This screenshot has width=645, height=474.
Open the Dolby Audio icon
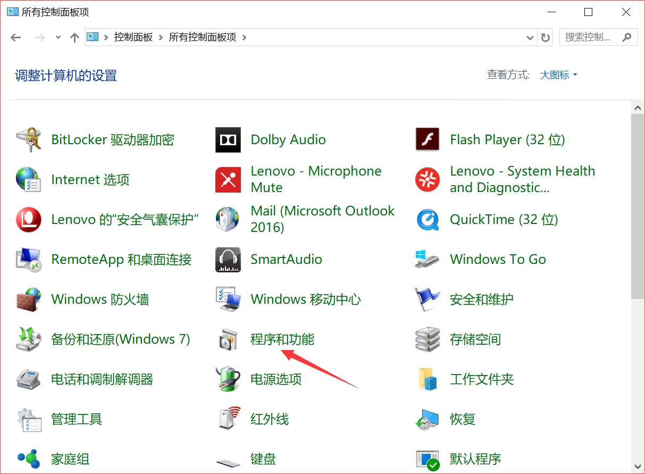point(228,140)
